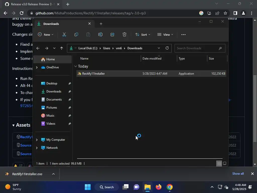
Task: Select Home in navigation pane
Action: (x=52, y=59)
